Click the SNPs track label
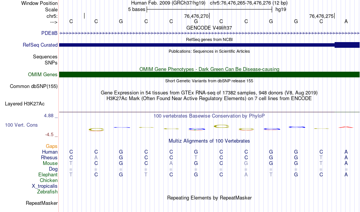360x212 pixels. point(51,63)
